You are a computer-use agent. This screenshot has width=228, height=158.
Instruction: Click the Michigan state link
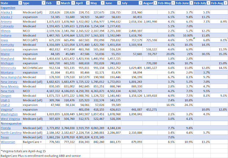pos(7,63)
